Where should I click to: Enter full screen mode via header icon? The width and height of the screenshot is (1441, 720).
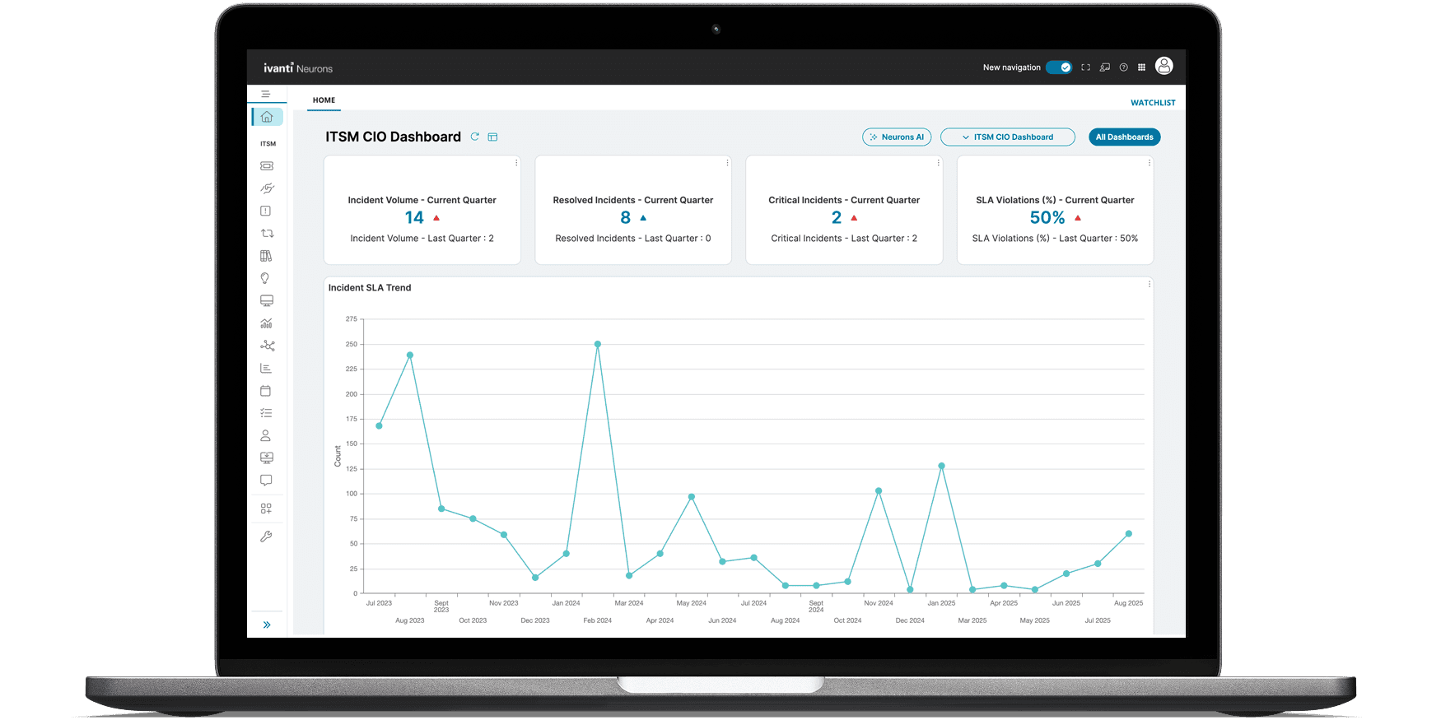click(1085, 67)
